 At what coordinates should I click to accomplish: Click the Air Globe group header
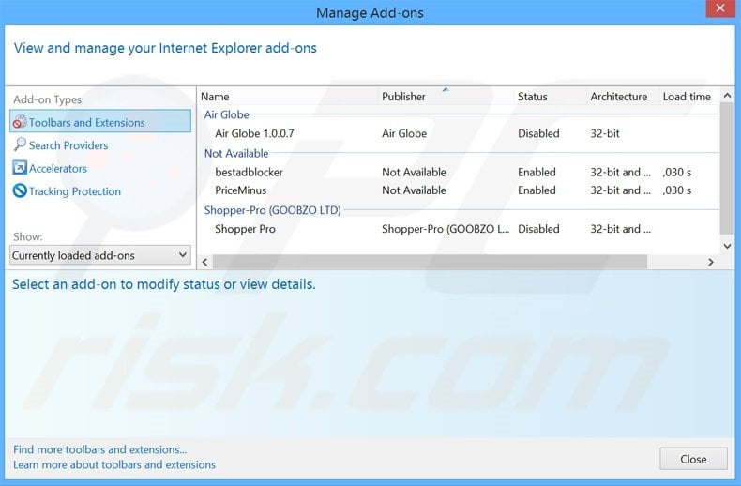click(x=226, y=114)
